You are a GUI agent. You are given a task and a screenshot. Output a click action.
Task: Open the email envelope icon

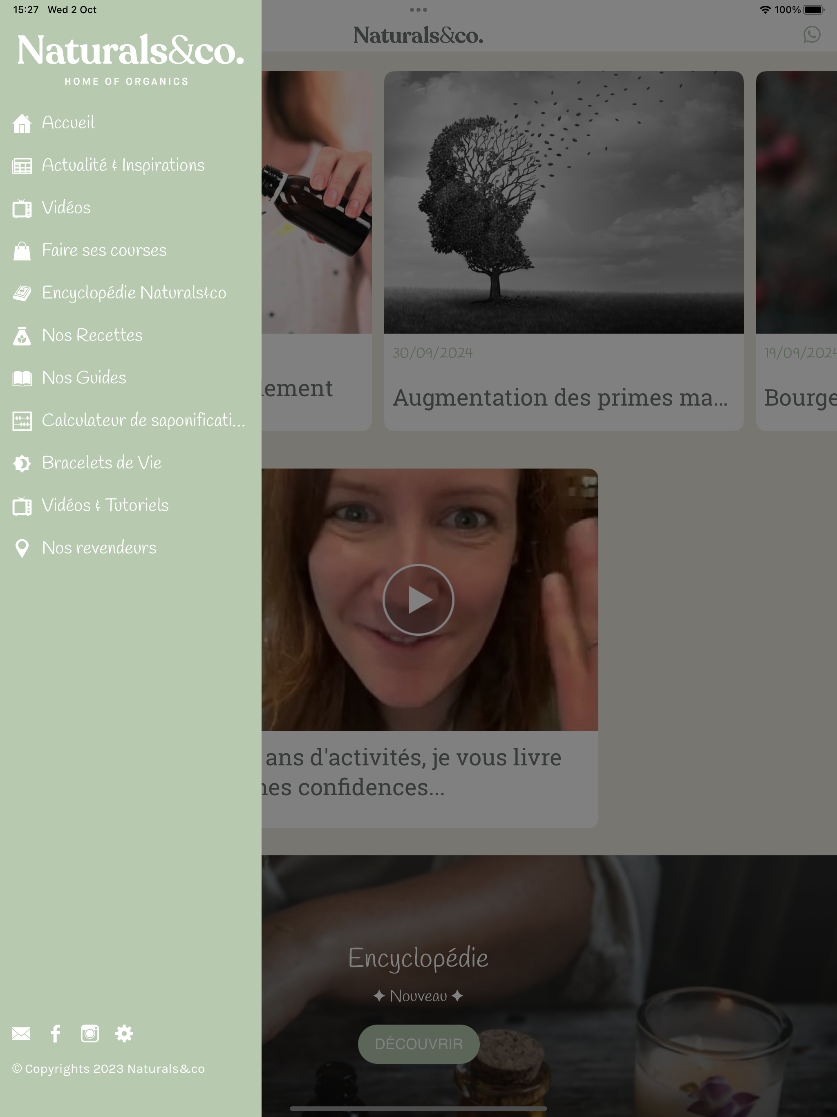click(x=21, y=1034)
